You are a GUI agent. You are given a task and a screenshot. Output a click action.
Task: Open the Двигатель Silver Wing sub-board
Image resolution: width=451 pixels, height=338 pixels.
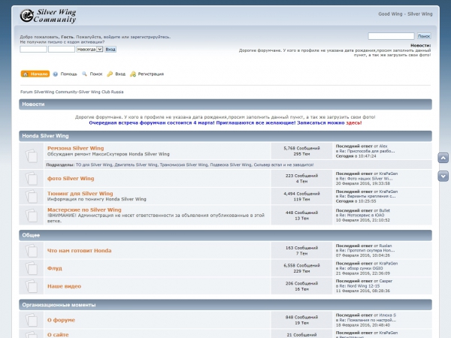(x=136, y=165)
